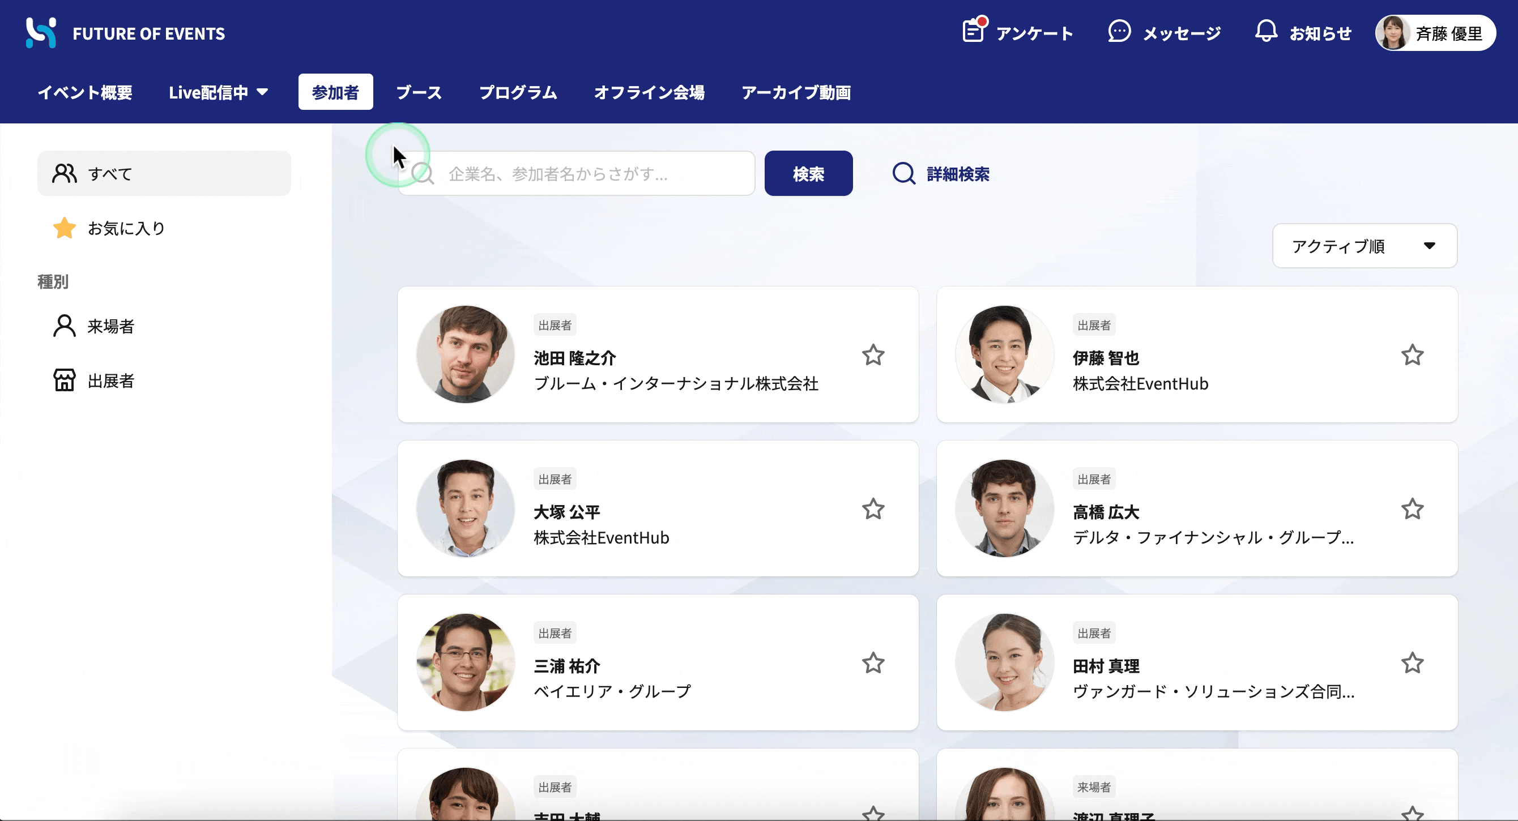
Task: Focus the 企業名、参加者名 search field
Action: (576, 173)
